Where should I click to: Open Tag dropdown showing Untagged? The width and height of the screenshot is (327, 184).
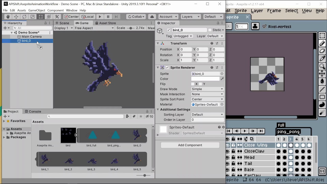click(183, 36)
